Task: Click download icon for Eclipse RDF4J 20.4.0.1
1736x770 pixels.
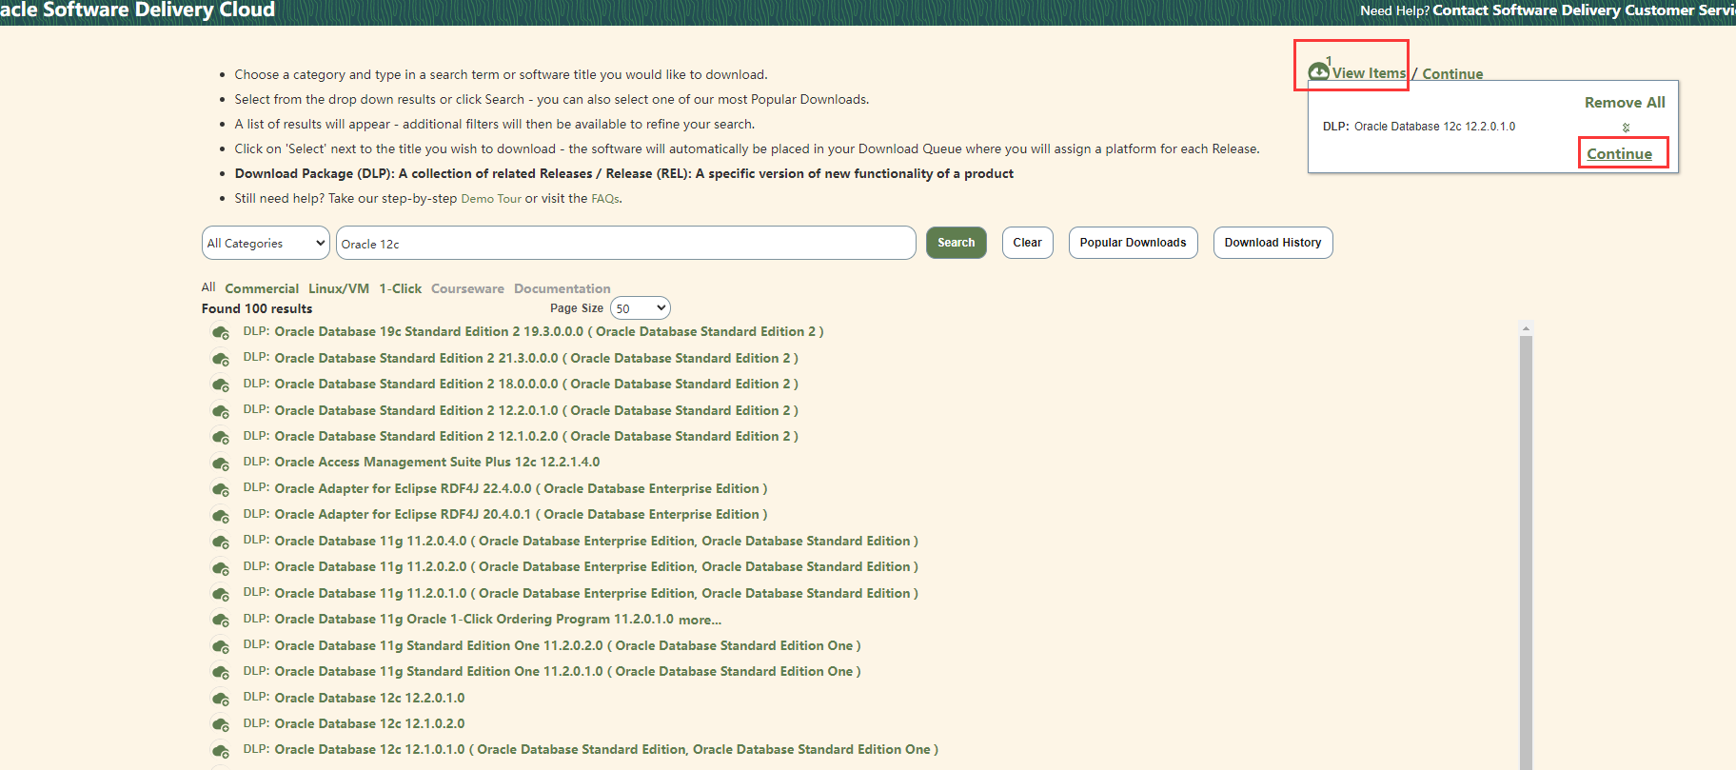Action: (220, 516)
